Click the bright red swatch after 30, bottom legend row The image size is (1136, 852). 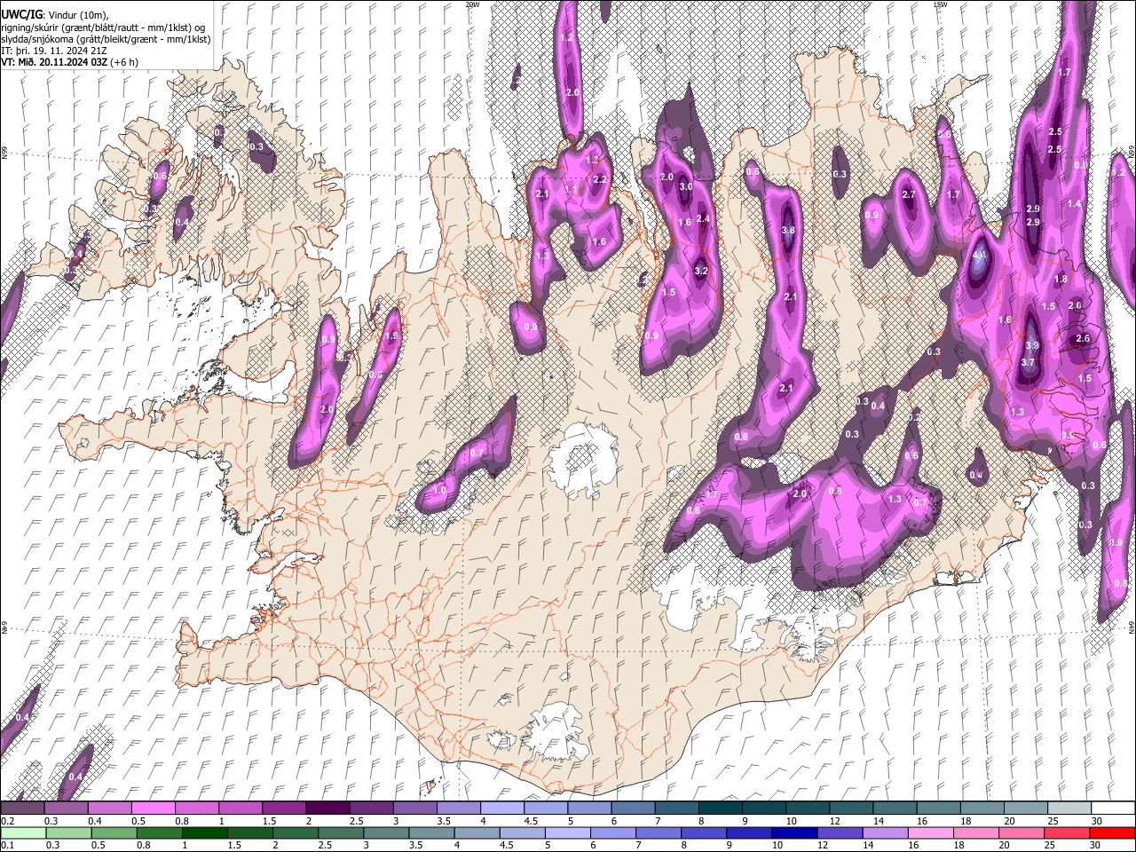[1113, 832]
